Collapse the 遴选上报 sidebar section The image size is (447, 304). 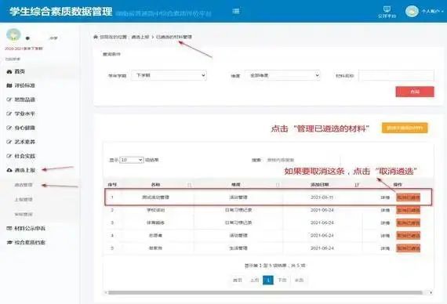click(x=25, y=170)
